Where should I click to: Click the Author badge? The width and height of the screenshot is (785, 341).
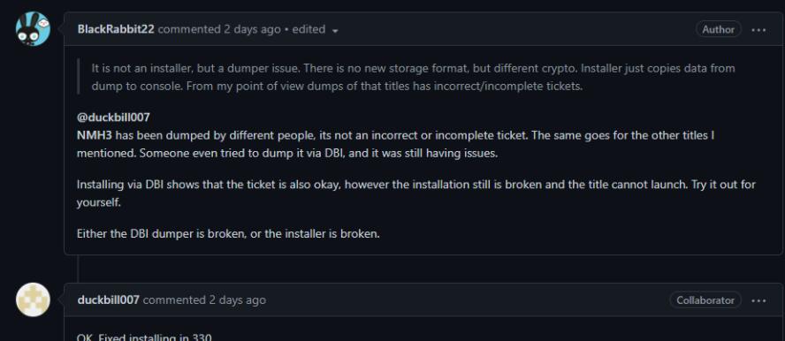719,29
